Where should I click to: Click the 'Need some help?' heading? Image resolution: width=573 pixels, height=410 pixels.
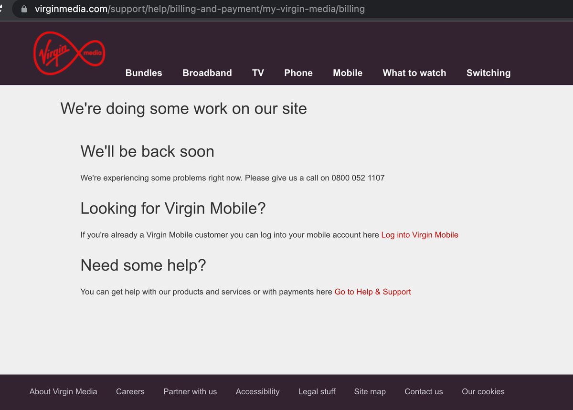point(143,265)
